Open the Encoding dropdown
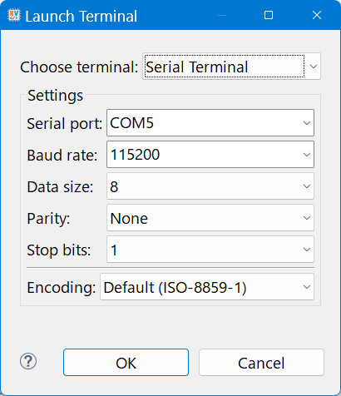341x396 pixels. click(207, 287)
